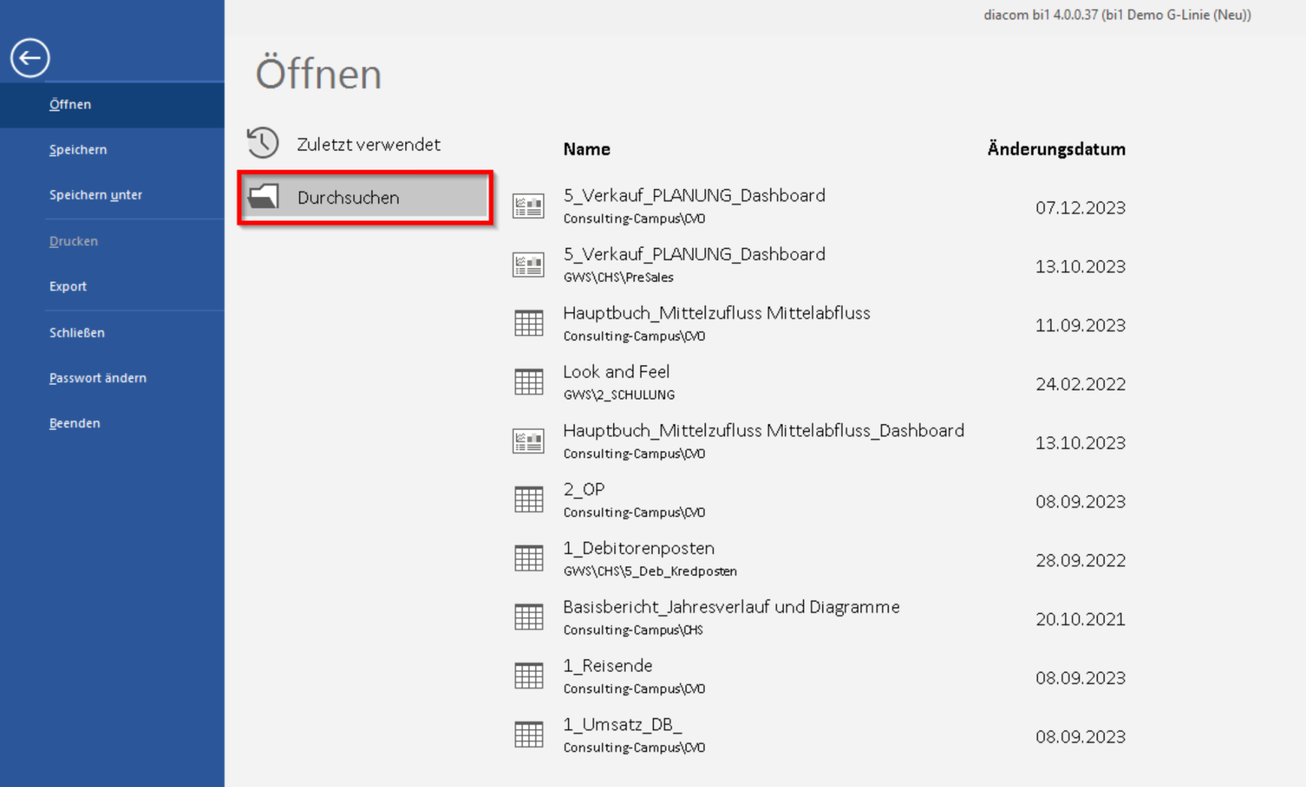
Task: Click table icon of Hauptbuch_Mittelzufluss Mittelabfluss report
Action: coord(529,323)
